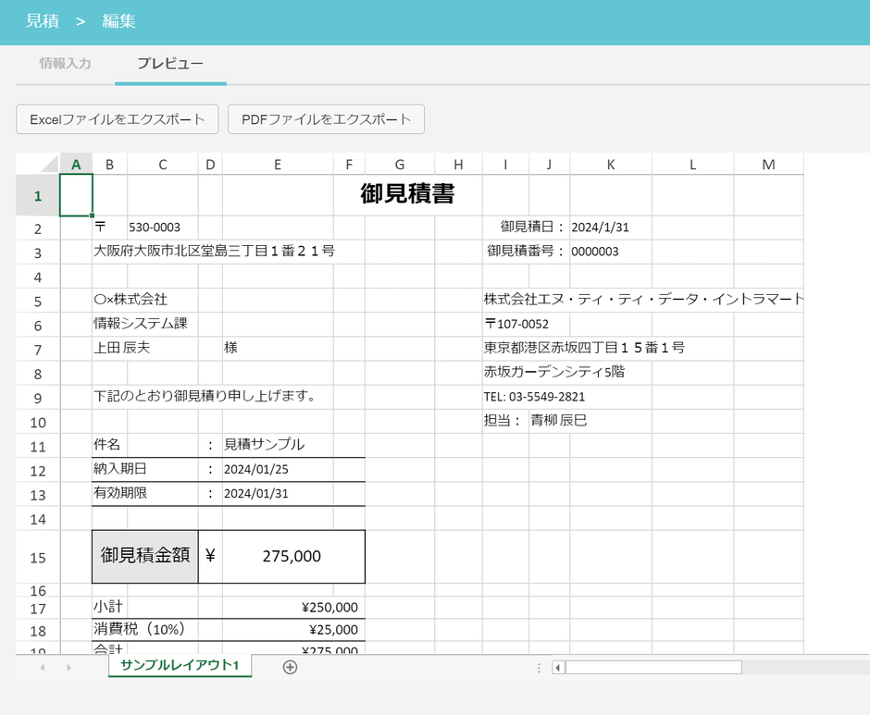Click the vertical dots handle beside the scrollbar
The width and height of the screenshot is (870, 715).
540,666
